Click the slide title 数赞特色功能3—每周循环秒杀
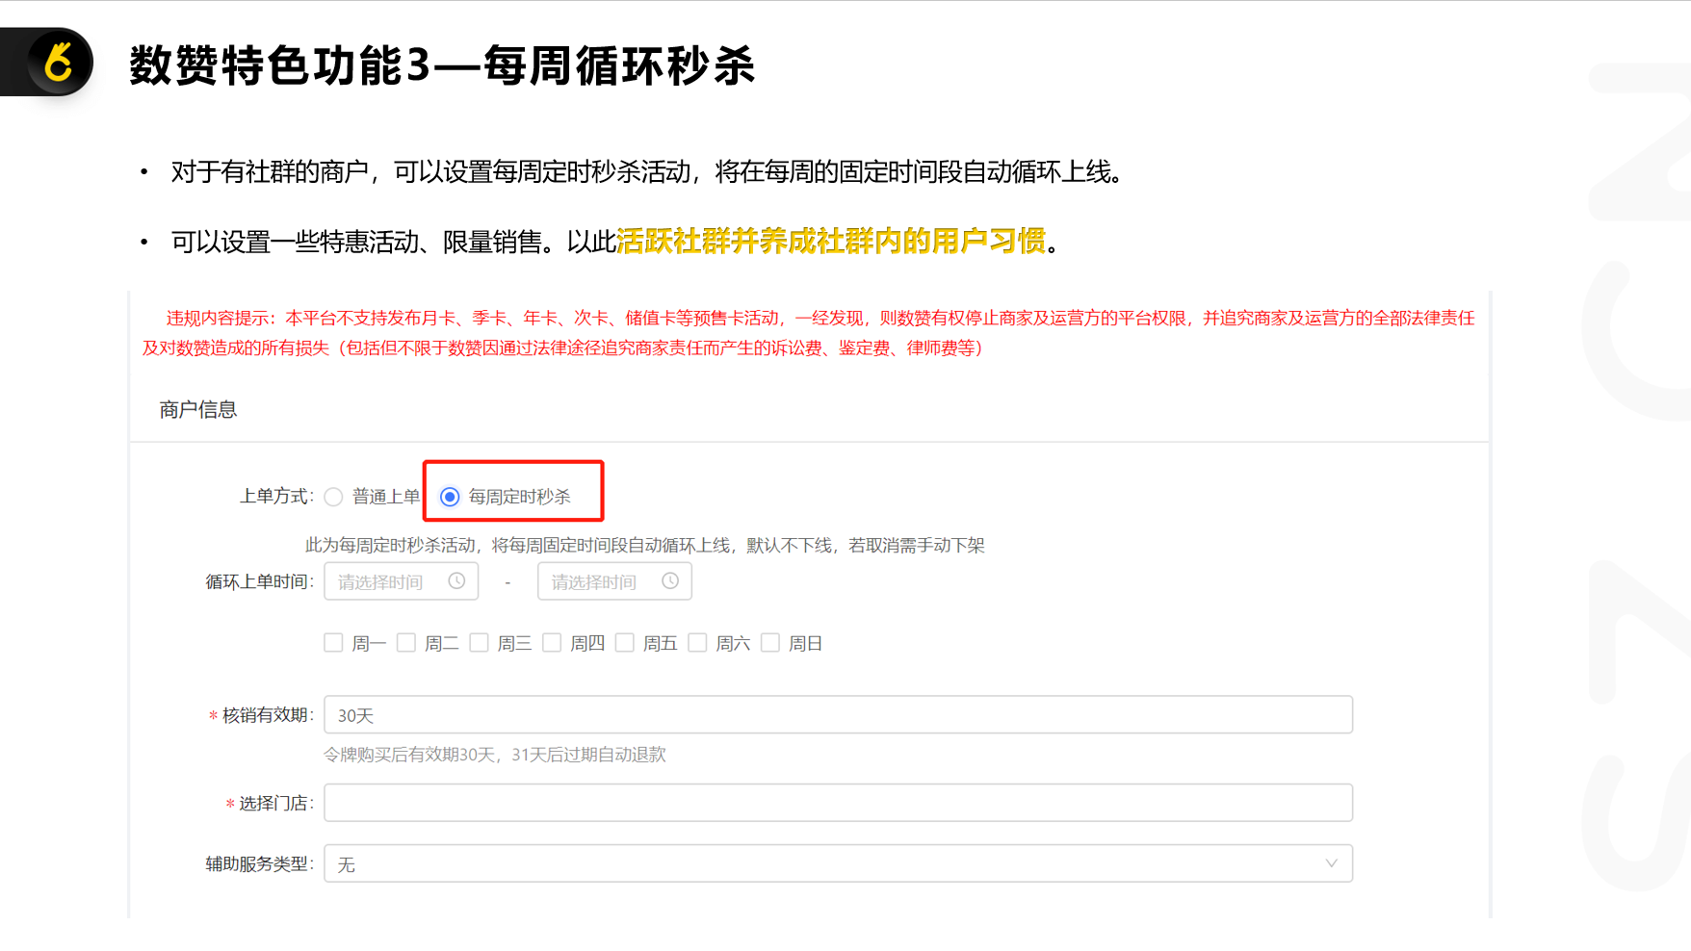Image resolution: width=1691 pixels, height=951 pixels. 442,65
